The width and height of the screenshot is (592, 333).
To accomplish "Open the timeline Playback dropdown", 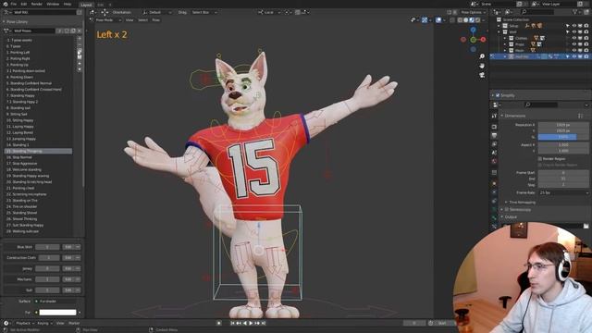I will [x=25, y=323].
